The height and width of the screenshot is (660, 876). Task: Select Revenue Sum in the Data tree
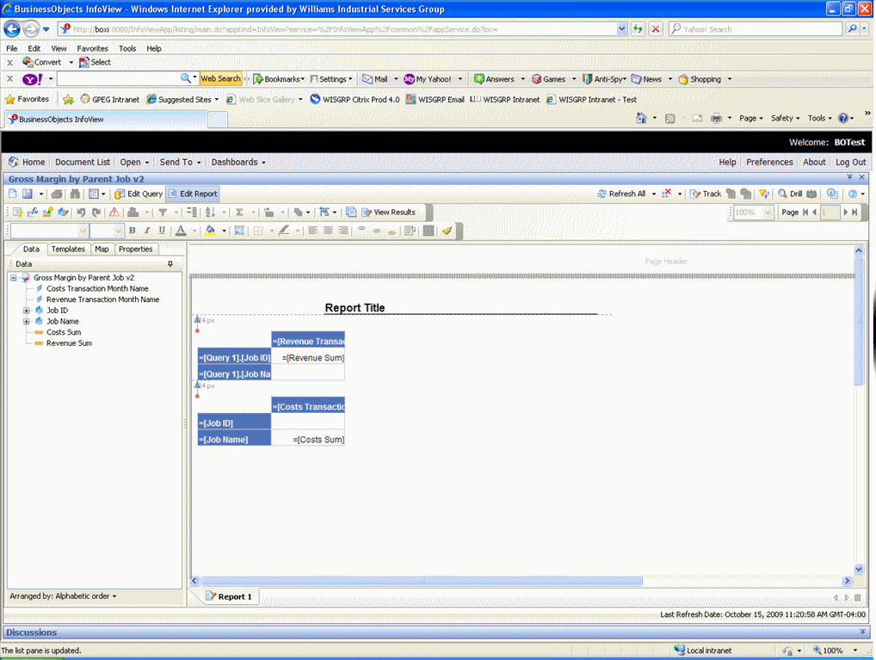(69, 343)
